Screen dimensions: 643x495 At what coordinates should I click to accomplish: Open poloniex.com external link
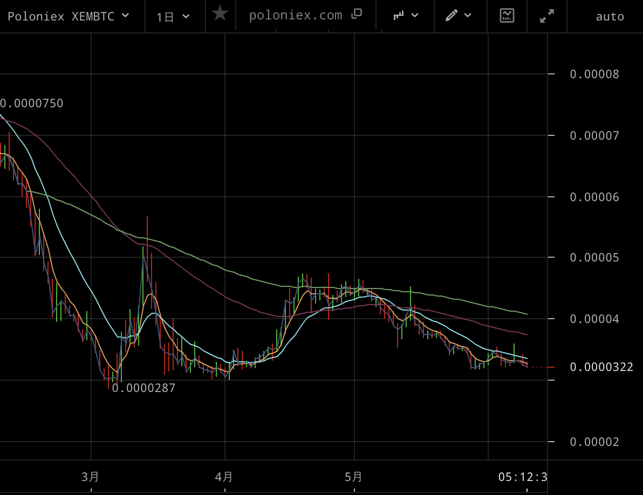coord(295,15)
